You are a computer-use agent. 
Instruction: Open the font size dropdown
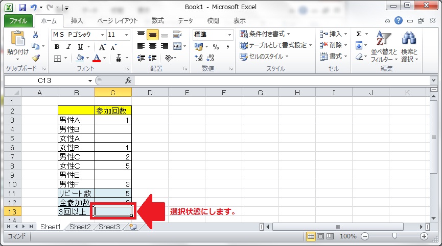point(127,35)
